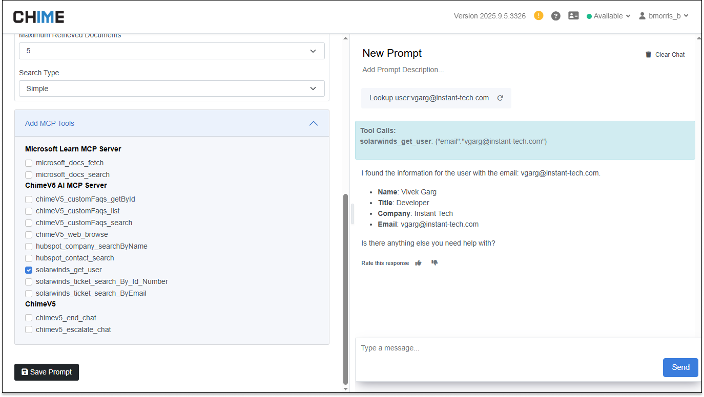Open the Search Type dropdown
Image resolution: width=704 pixels, height=397 pixels.
coord(172,89)
